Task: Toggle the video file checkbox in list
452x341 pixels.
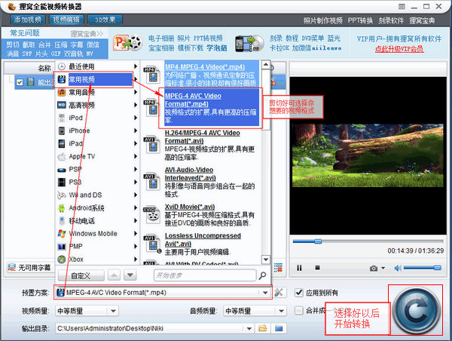Action: (x=20, y=82)
